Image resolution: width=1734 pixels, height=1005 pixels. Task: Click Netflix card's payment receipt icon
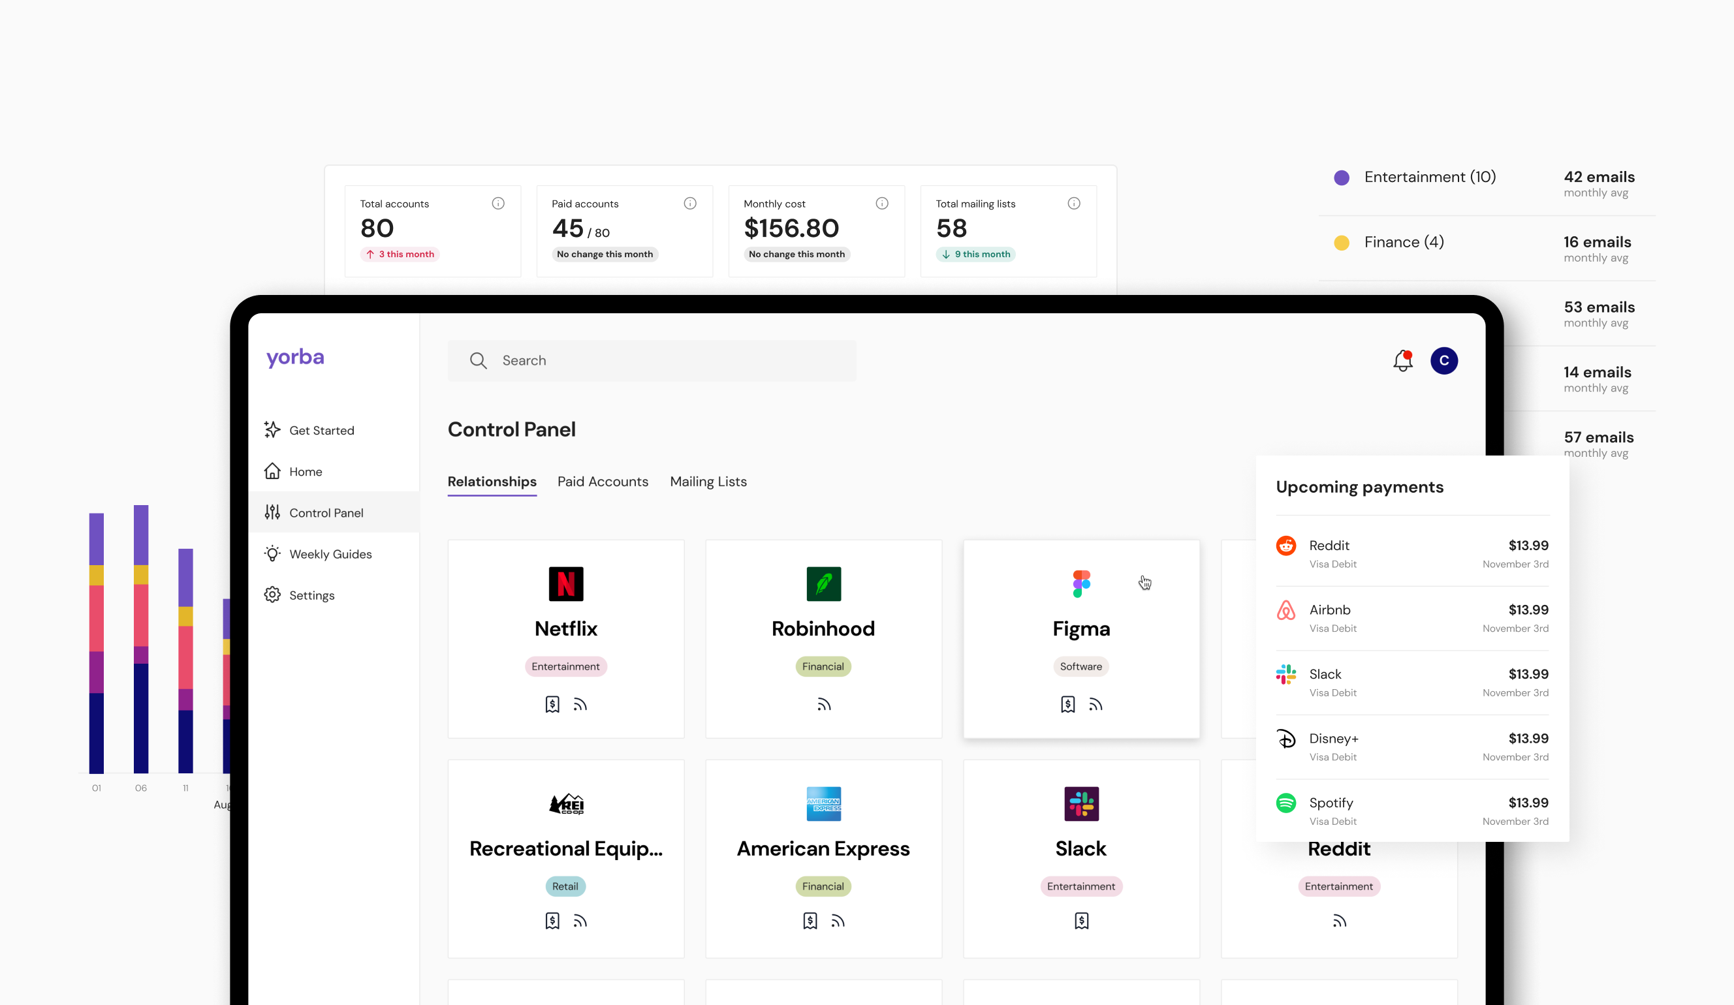(552, 704)
